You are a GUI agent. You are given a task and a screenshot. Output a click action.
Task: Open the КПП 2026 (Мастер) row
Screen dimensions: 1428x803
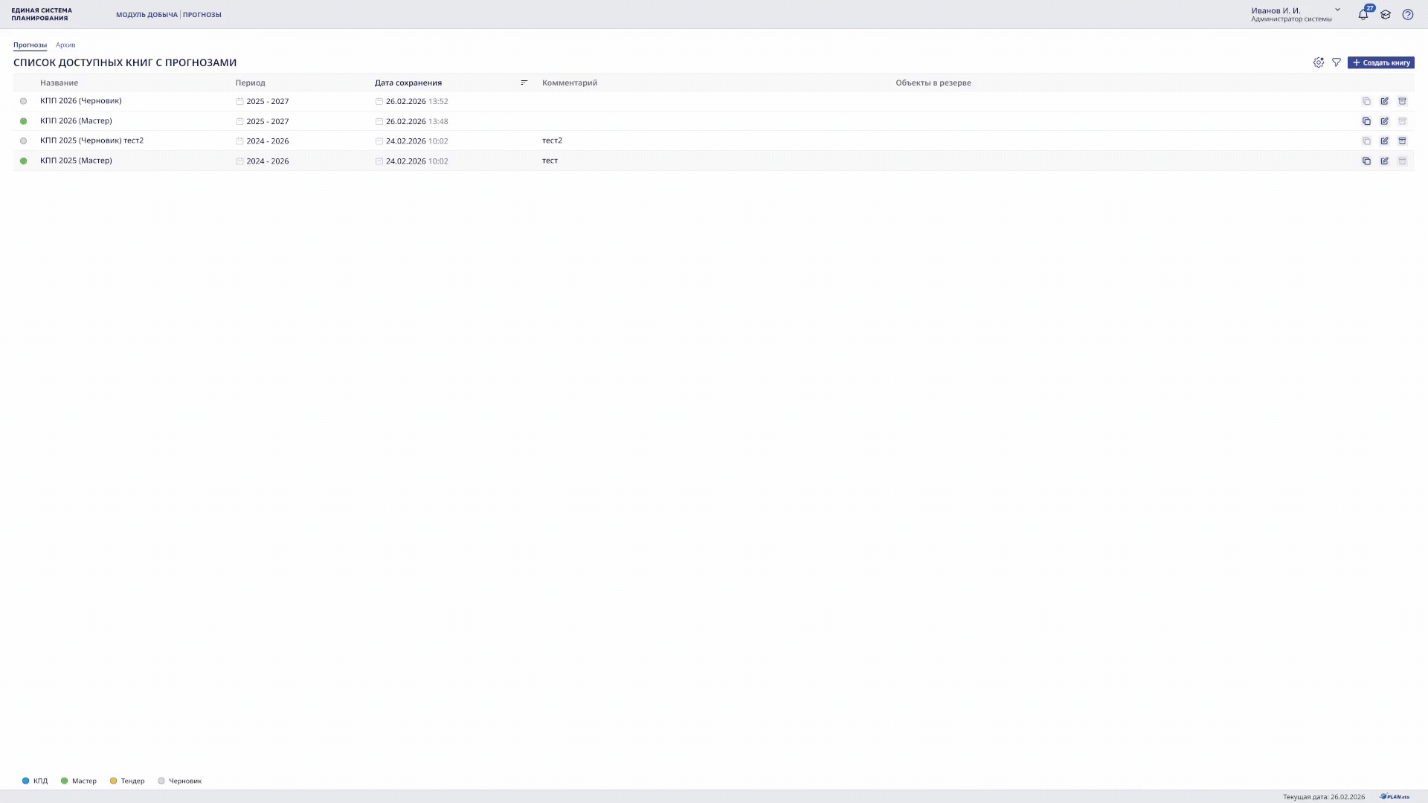[x=76, y=121]
